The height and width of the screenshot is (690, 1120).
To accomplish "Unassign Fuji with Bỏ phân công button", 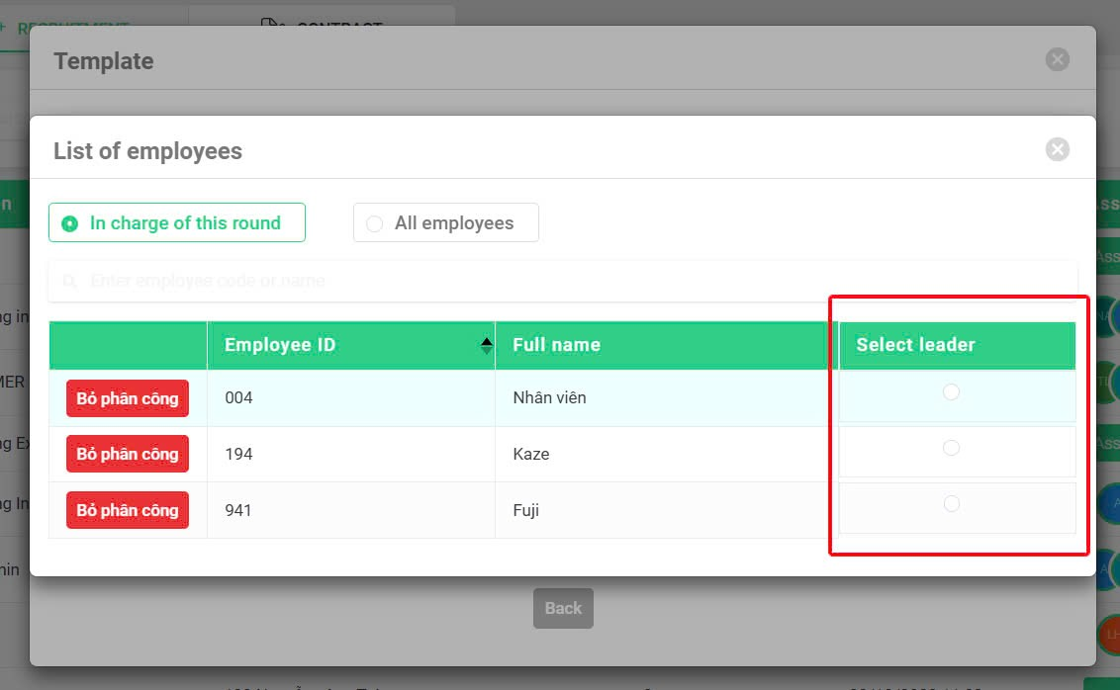I will [x=128, y=510].
